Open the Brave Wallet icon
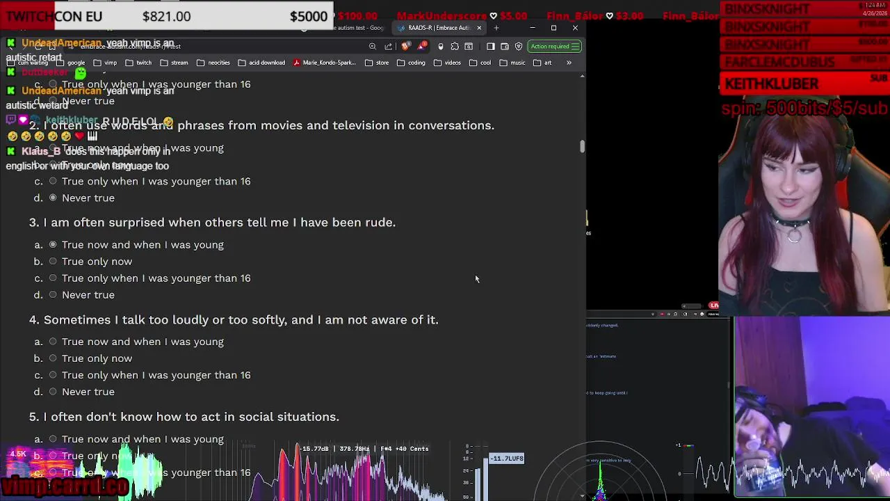 pos(505,47)
